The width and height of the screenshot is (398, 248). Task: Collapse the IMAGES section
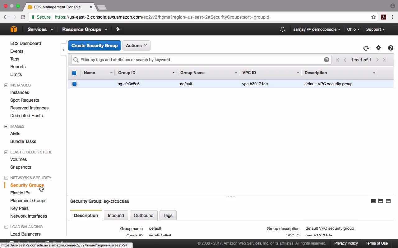pos(6,126)
